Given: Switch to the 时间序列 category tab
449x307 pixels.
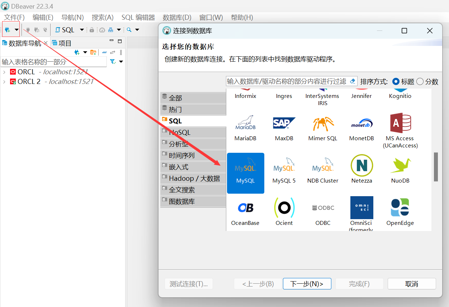Looking at the screenshot, I should click(193, 155).
